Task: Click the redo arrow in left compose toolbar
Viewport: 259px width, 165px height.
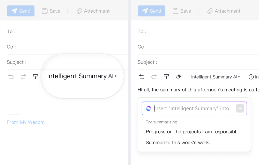Action: pos(23,77)
